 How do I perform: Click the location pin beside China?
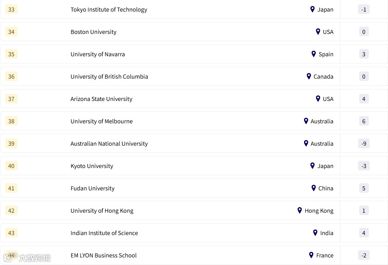click(x=314, y=188)
